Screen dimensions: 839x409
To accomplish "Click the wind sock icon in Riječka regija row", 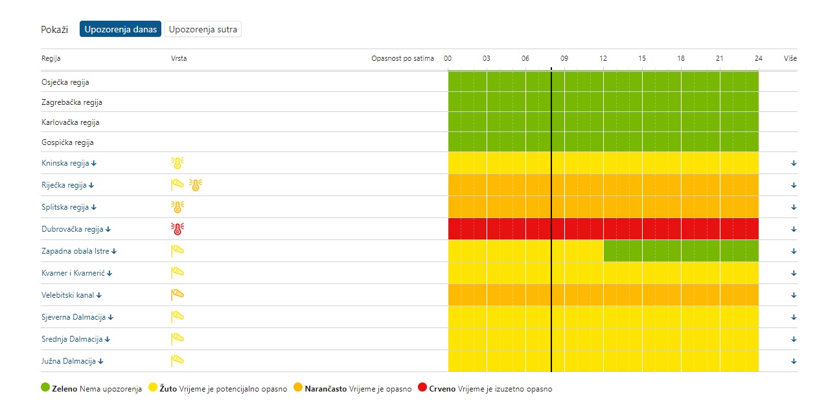I will click(177, 185).
